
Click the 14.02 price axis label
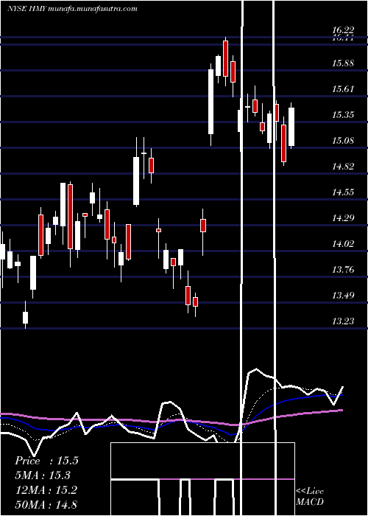click(343, 243)
